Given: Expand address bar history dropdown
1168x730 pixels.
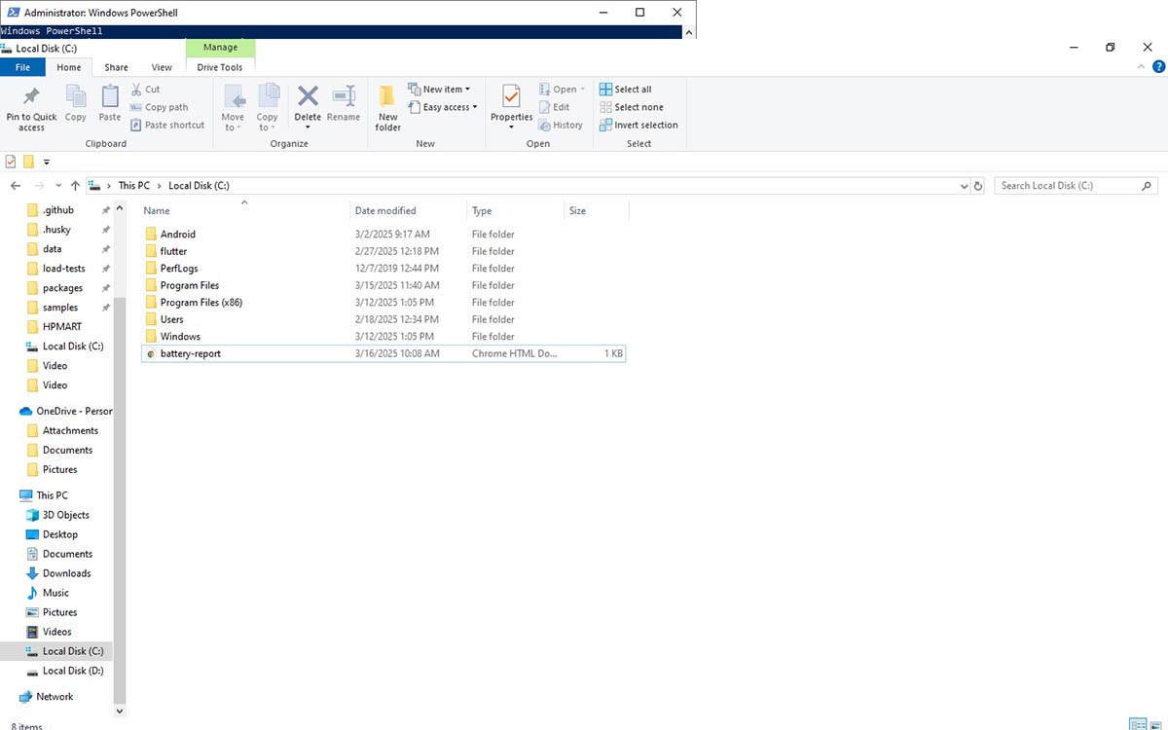Looking at the screenshot, I should [x=965, y=186].
